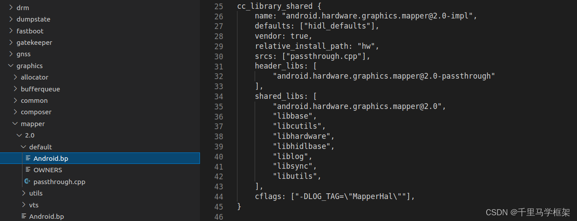Click 'defaults: ["hidl_defaults"],' line
Screen dimensions: 577x221
click(x=317, y=26)
